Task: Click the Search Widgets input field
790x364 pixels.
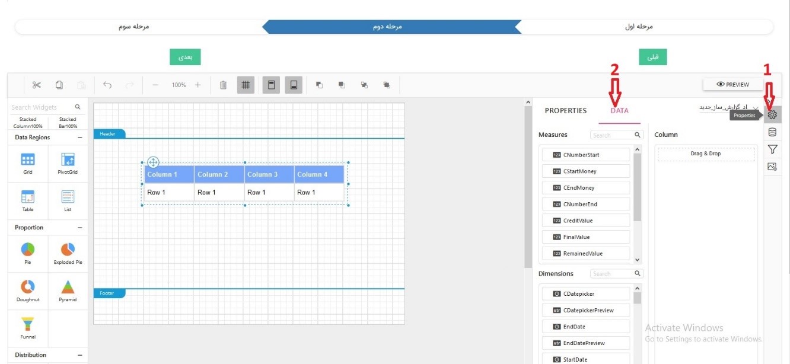Action: tap(42, 107)
